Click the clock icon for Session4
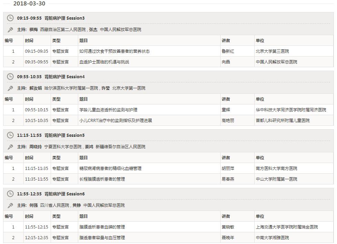 (x=11, y=77)
